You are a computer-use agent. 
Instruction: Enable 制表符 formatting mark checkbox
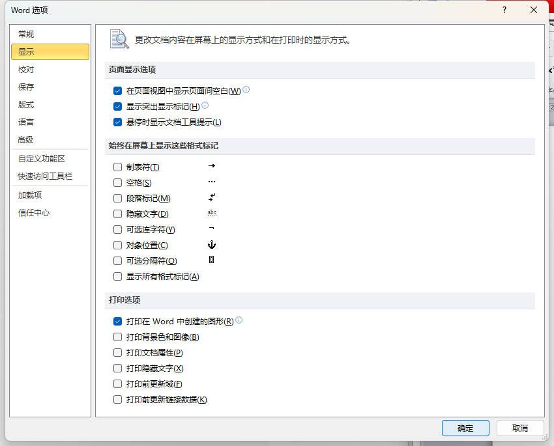pyautogui.click(x=118, y=167)
